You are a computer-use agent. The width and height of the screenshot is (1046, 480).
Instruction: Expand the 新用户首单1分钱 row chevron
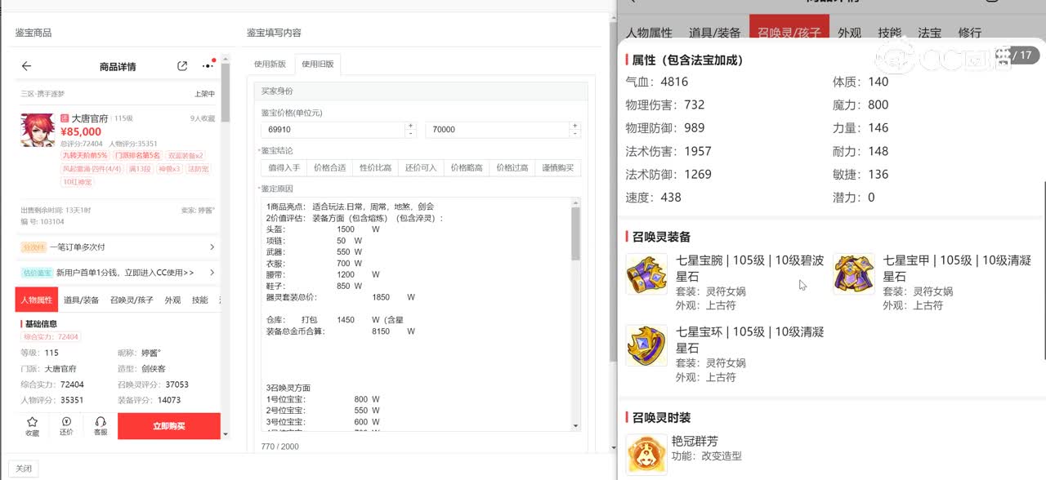click(x=212, y=273)
